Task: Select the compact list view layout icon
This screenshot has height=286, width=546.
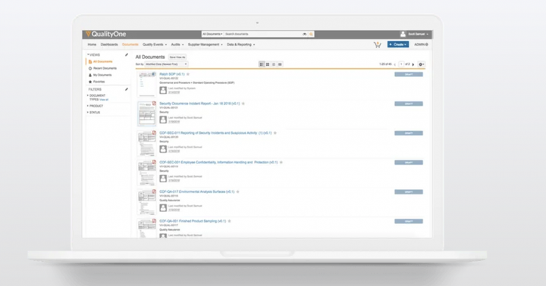Action: 274,64
